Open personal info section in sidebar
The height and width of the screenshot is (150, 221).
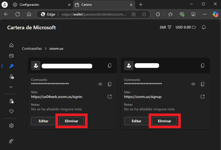point(11,76)
